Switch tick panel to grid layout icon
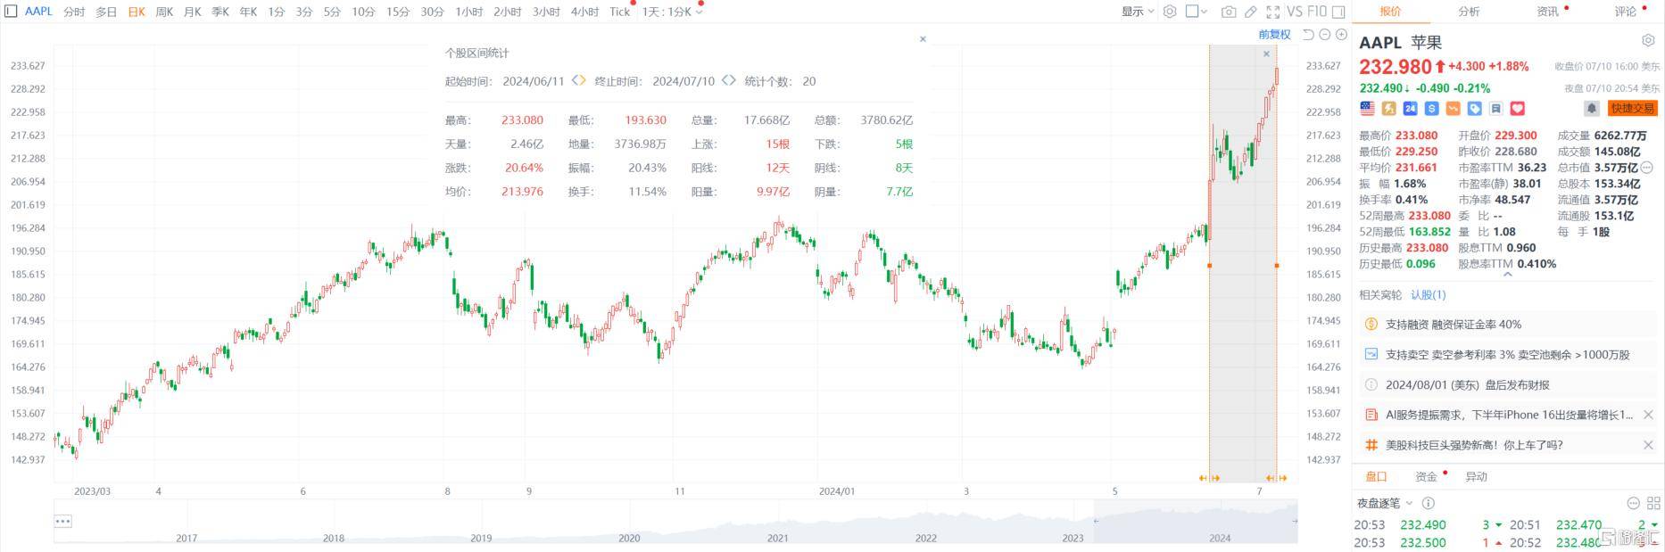The image size is (1665, 552). 1653,503
